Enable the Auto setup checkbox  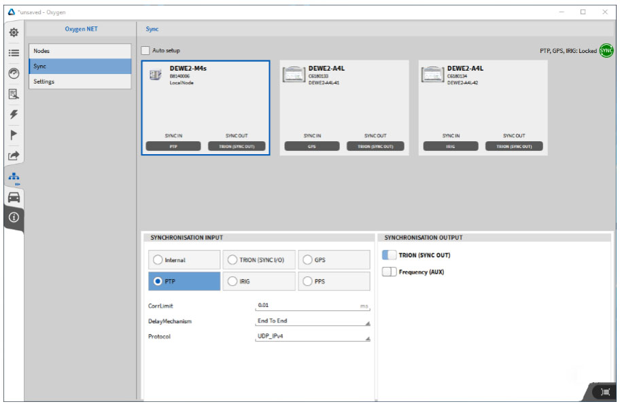click(145, 50)
